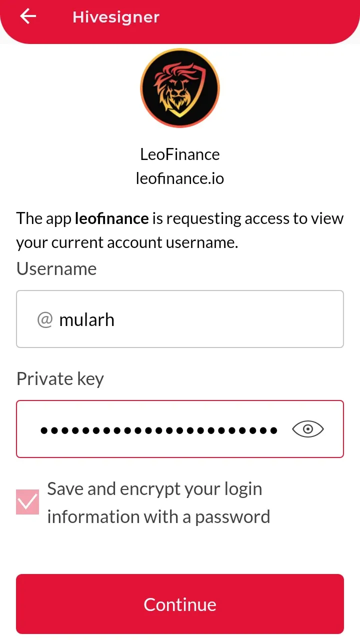Screen dimensions: 360x640
Task: Toggle the save and encrypt login checkbox
Action: pyautogui.click(x=27, y=502)
